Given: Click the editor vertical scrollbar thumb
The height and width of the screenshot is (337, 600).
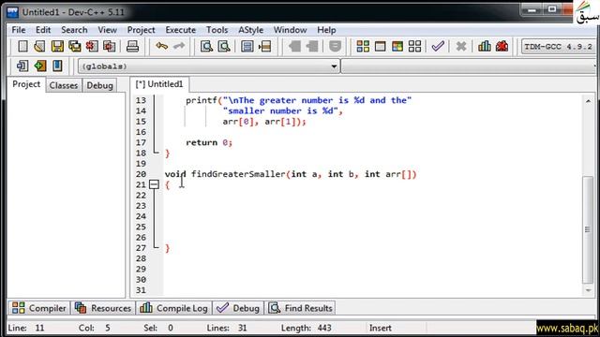Looking at the screenshot, I should point(588,229).
